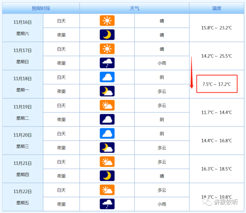Click the clear moon icon for November 21 night
This screenshot has width=246, height=213.
107,176
